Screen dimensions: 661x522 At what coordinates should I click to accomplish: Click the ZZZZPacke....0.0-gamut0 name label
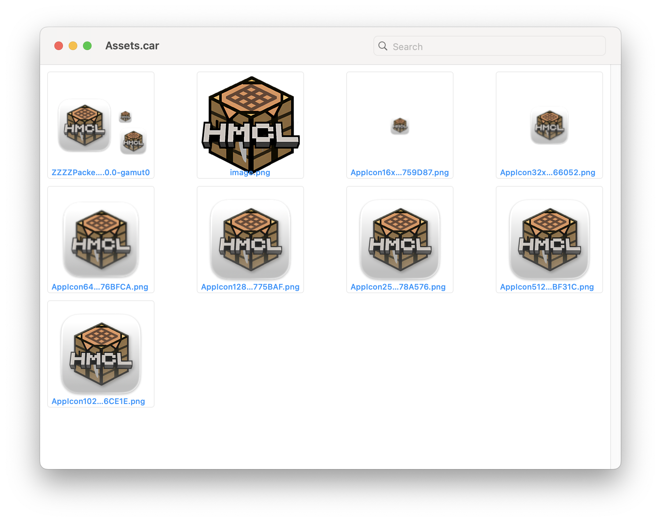click(101, 172)
